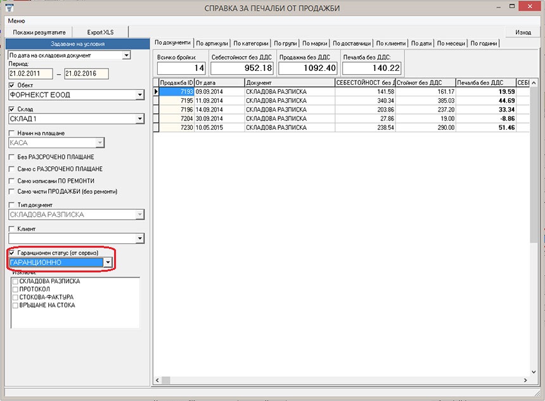The width and height of the screenshot is (545, 401).
Task: Enable the Клиент checkbox
Action: click(12, 229)
